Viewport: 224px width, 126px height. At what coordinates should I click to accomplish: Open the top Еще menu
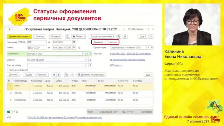pyautogui.click(x=142, y=36)
